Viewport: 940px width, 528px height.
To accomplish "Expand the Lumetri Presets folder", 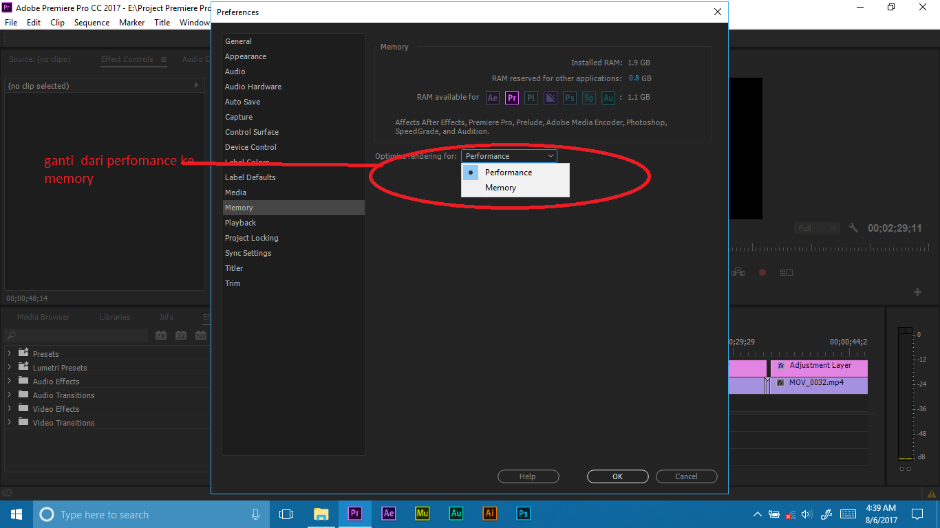I will point(9,367).
